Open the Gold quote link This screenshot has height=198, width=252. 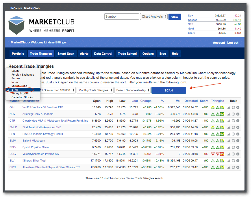click(191, 29)
